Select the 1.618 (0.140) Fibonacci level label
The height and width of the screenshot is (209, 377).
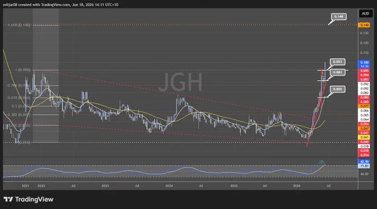pyautogui.click(x=19, y=25)
